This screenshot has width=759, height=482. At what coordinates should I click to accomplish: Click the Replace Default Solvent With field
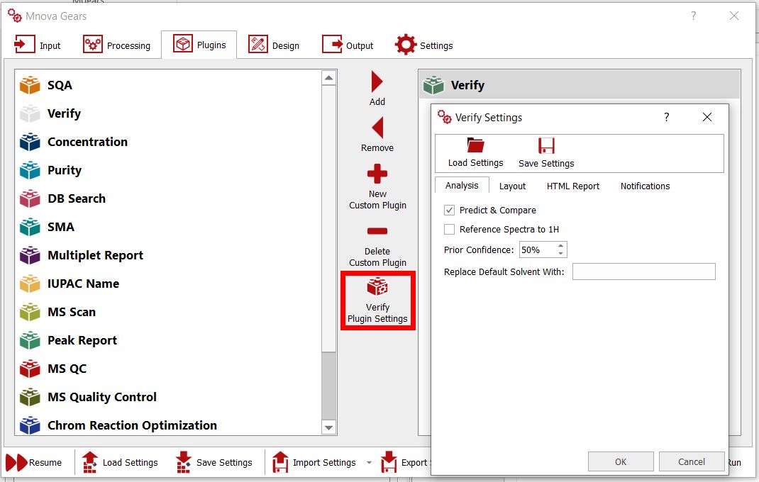(x=644, y=271)
